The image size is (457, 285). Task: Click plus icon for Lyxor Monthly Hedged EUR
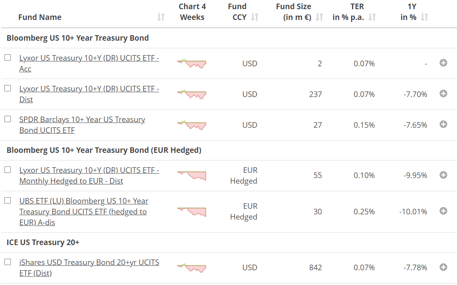click(x=443, y=175)
